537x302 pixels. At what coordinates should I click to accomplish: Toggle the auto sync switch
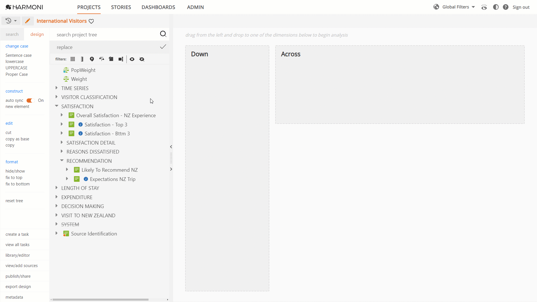coord(30,100)
